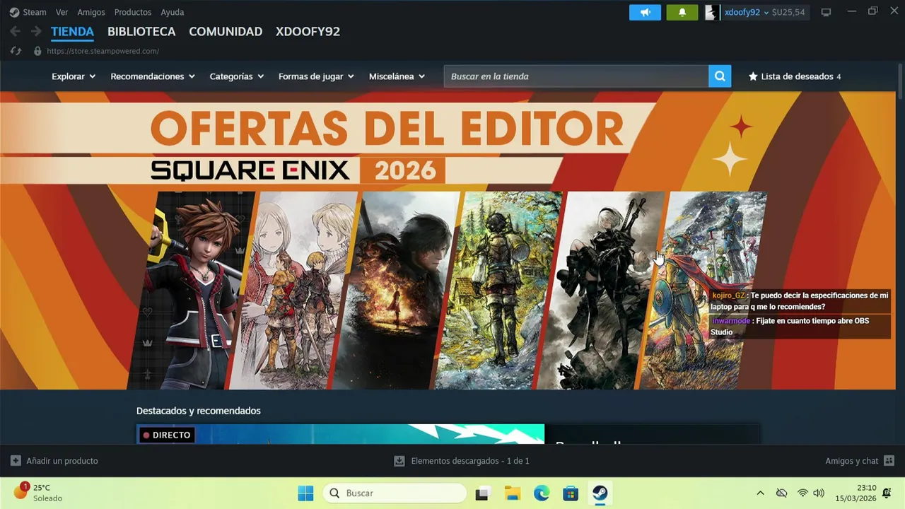The width and height of the screenshot is (905, 509).
Task: Open Microsoft Store from the taskbar
Action: 571,493
